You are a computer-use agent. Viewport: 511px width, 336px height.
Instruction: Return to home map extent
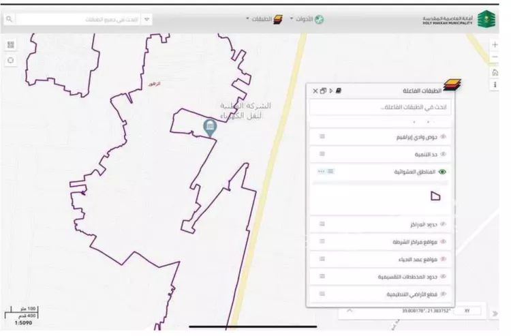click(x=495, y=72)
